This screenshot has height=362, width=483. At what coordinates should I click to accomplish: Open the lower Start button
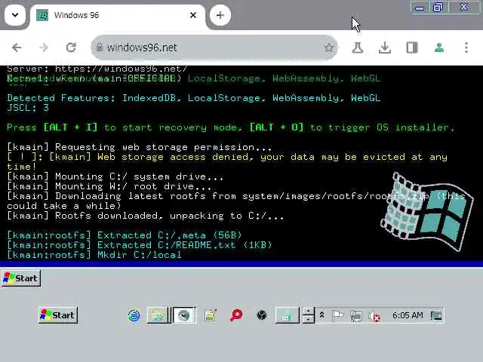tap(58, 315)
